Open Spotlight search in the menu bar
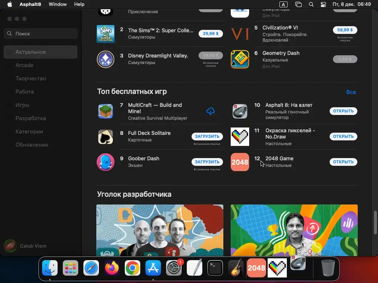378x283 pixels. [x=311, y=4]
